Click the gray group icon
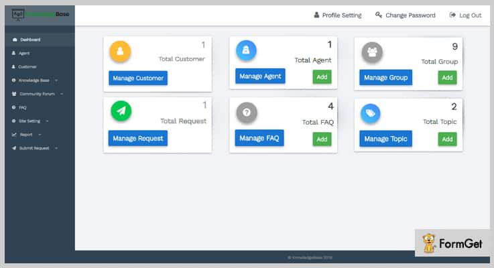 [372, 52]
